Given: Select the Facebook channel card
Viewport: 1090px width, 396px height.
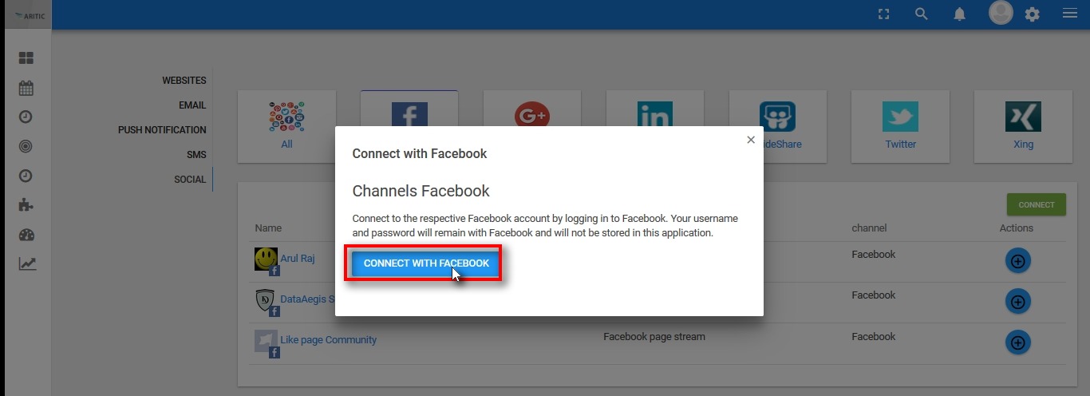Looking at the screenshot, I should (x=409, y=109).
